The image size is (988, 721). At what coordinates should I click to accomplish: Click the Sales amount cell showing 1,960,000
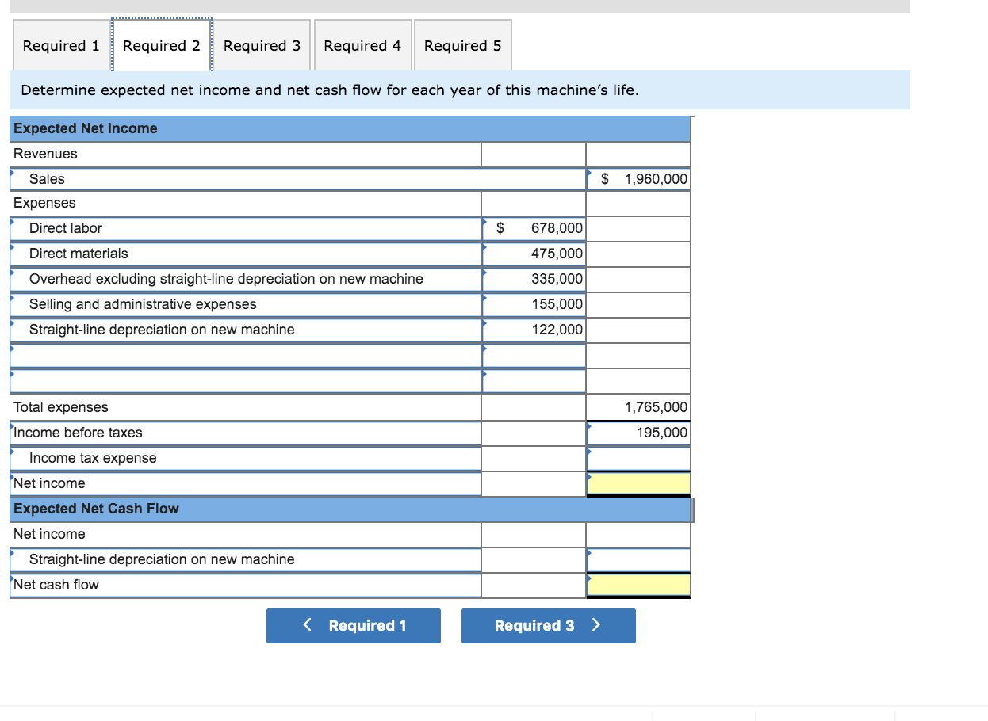pos(638,178)
